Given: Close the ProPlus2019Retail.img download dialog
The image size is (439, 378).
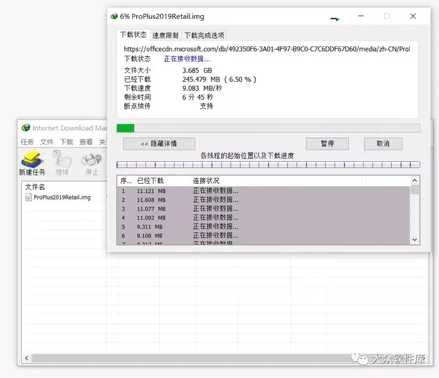Looking at the screenshot, I should coord(413,16).
